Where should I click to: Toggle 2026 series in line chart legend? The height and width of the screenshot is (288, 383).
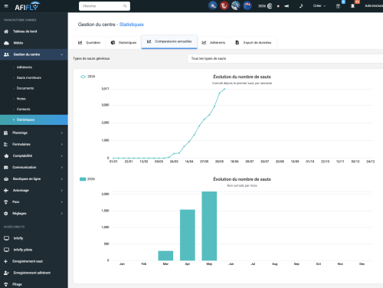tap(87, 77)
